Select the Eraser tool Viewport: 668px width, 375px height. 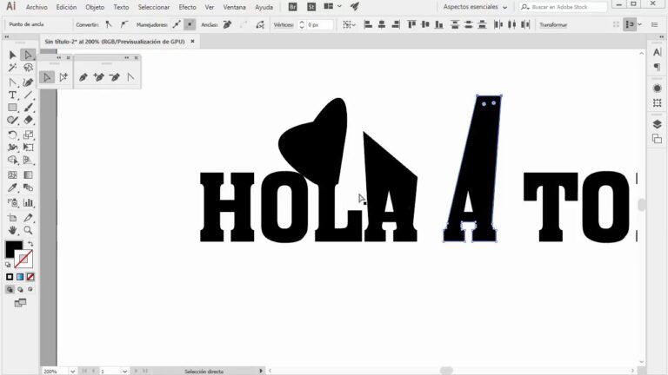[28, 120]
